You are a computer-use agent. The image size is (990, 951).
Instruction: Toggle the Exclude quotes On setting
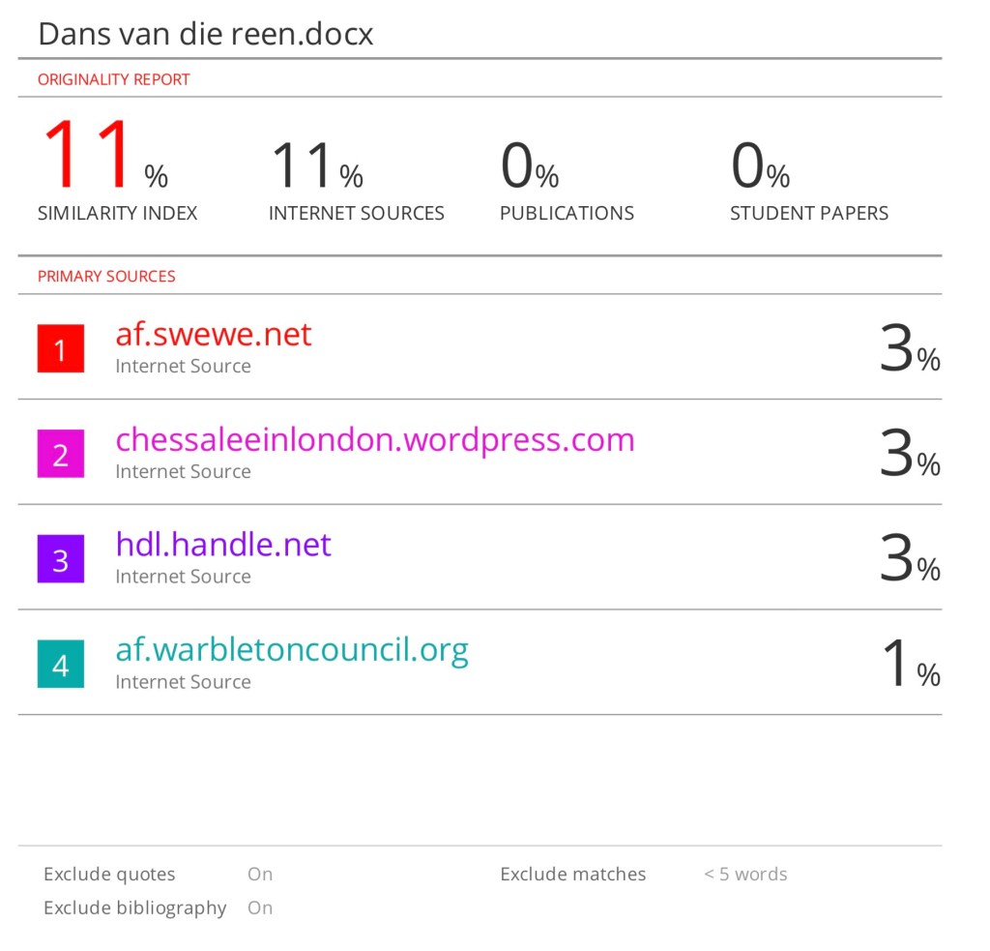click(x=260, y=875)
